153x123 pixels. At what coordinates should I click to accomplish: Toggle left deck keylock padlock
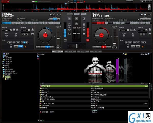[x=60, y=26]
